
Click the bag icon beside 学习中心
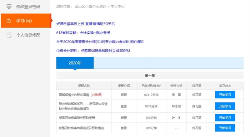tap(9, 21)
